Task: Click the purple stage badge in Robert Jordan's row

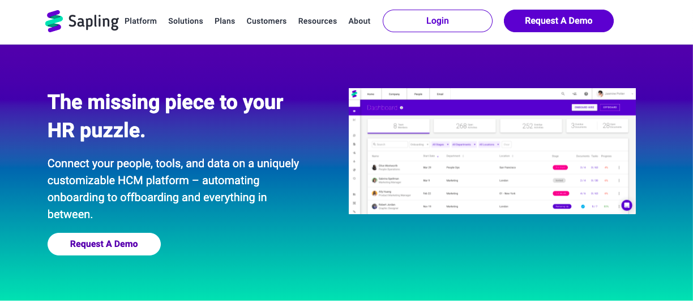Action: click(x=562, y=206)
